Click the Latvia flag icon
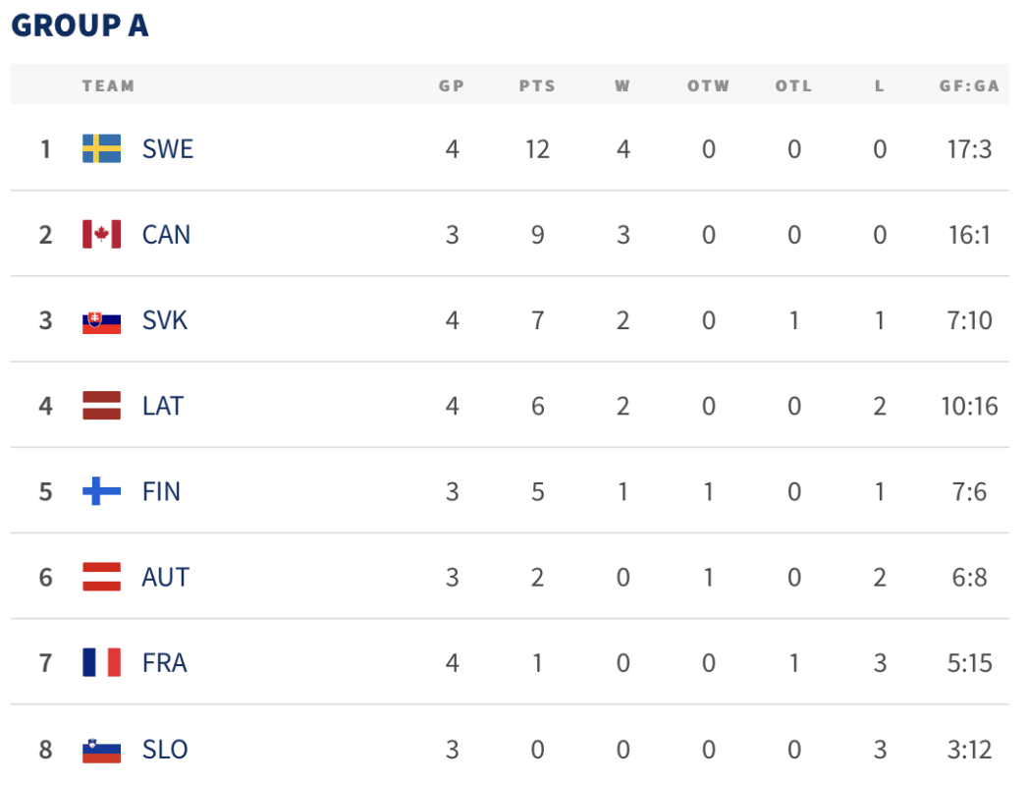1027x786 pixels. [x=101, y=406]
